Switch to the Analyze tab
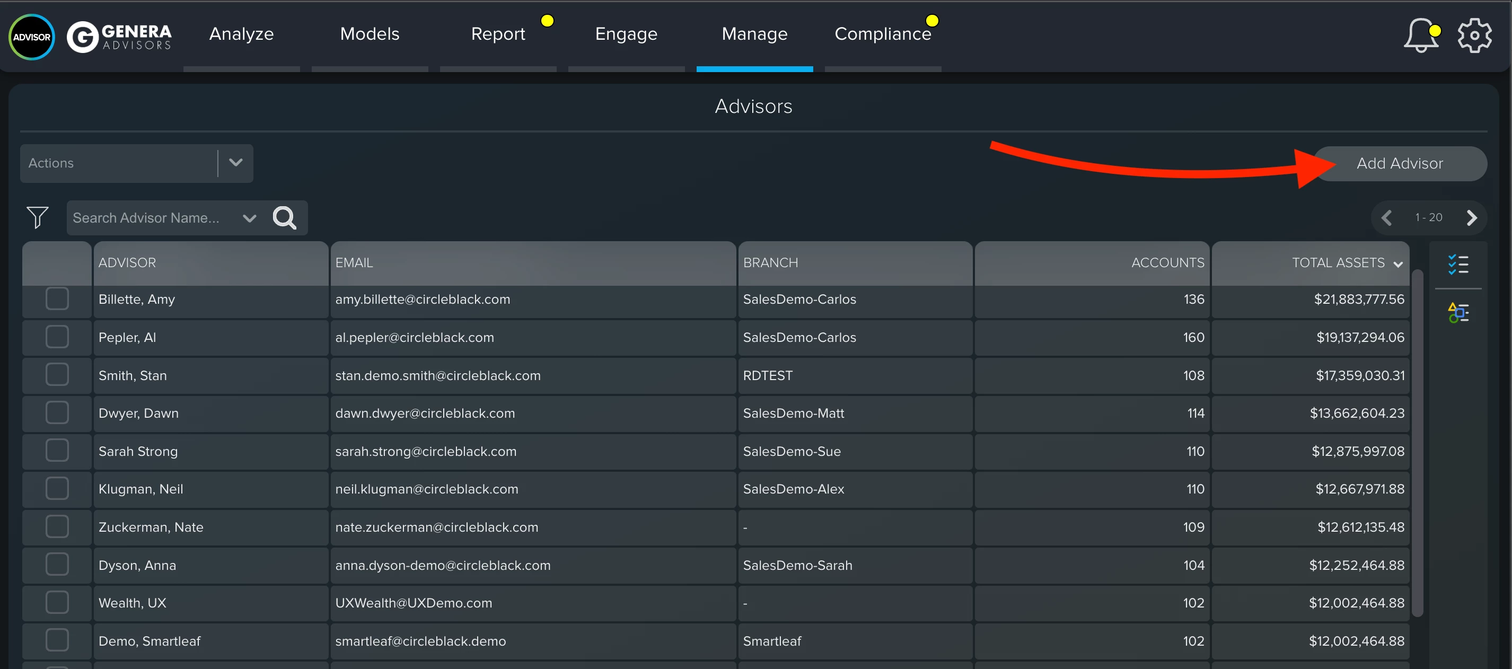The height and width of the screenshot is (669, 1512). pyautogui.click(x=241, y=34)
